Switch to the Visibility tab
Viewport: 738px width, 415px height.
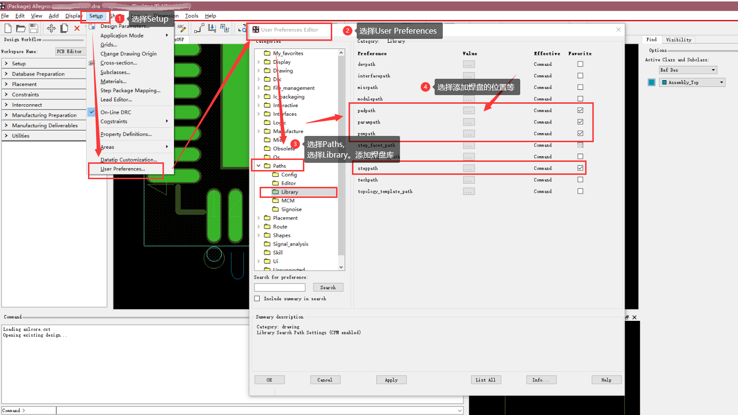coord(678,39)
